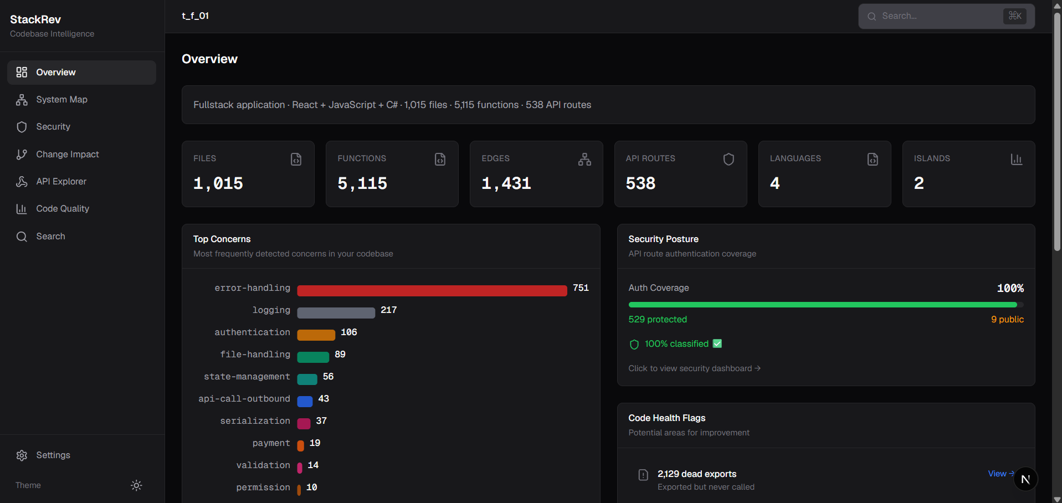Viewport: 1062px width, 503px height.
Task: Click the API Routes card showing 538
Action: coord(681,174)
